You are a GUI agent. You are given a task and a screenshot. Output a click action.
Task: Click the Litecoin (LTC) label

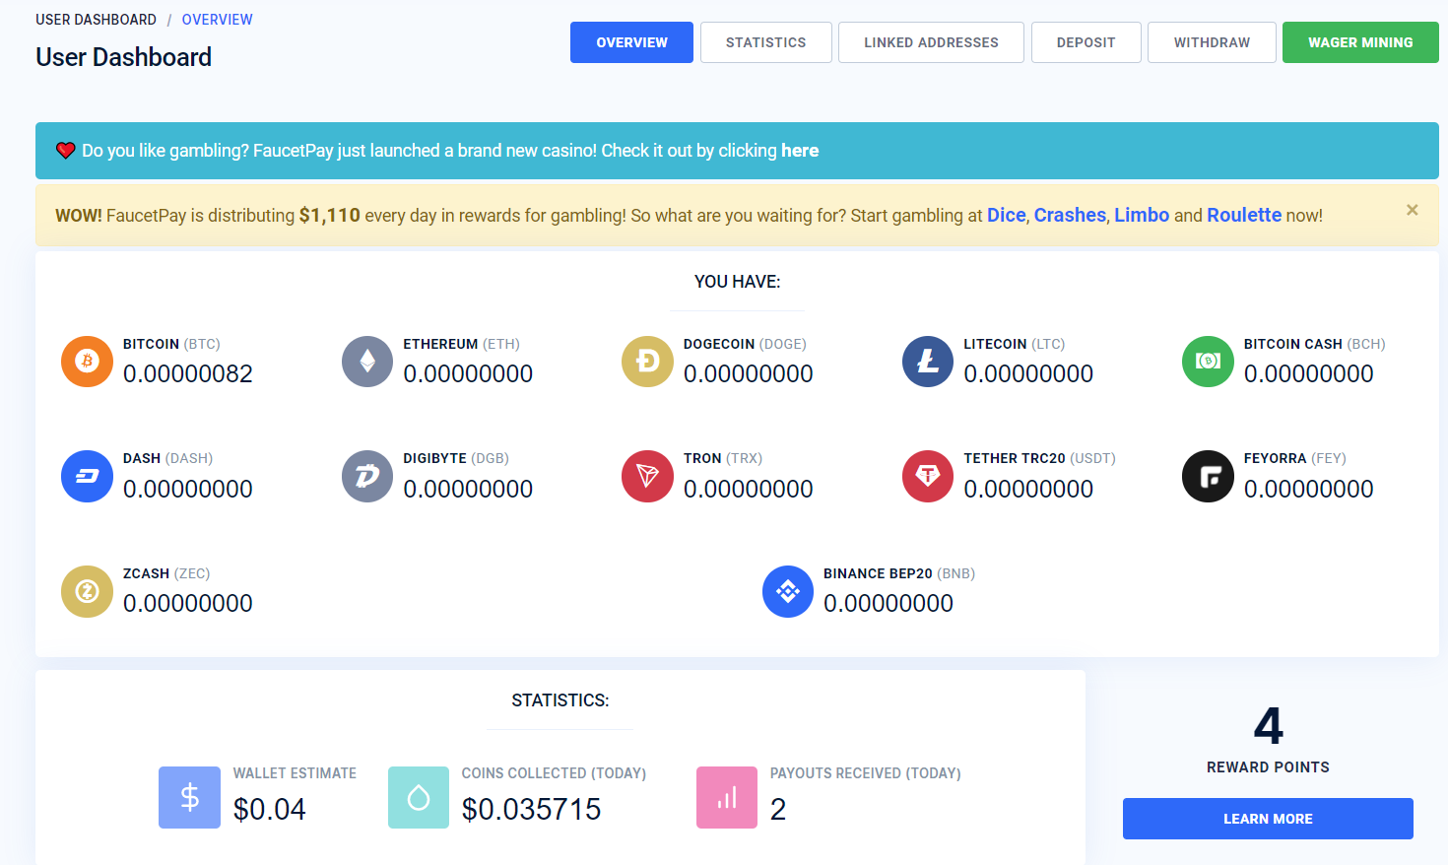1014,344
